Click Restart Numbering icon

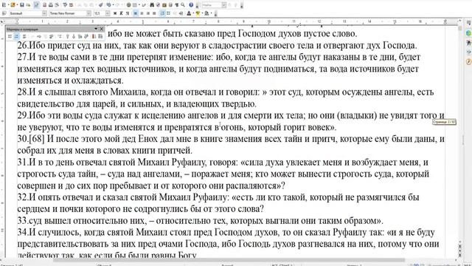pyautogui.click(x=94, y=36)
